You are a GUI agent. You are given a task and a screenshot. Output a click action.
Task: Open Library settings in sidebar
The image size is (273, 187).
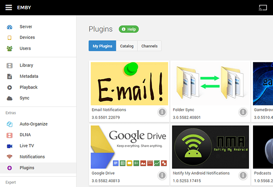tap(38, 65)
